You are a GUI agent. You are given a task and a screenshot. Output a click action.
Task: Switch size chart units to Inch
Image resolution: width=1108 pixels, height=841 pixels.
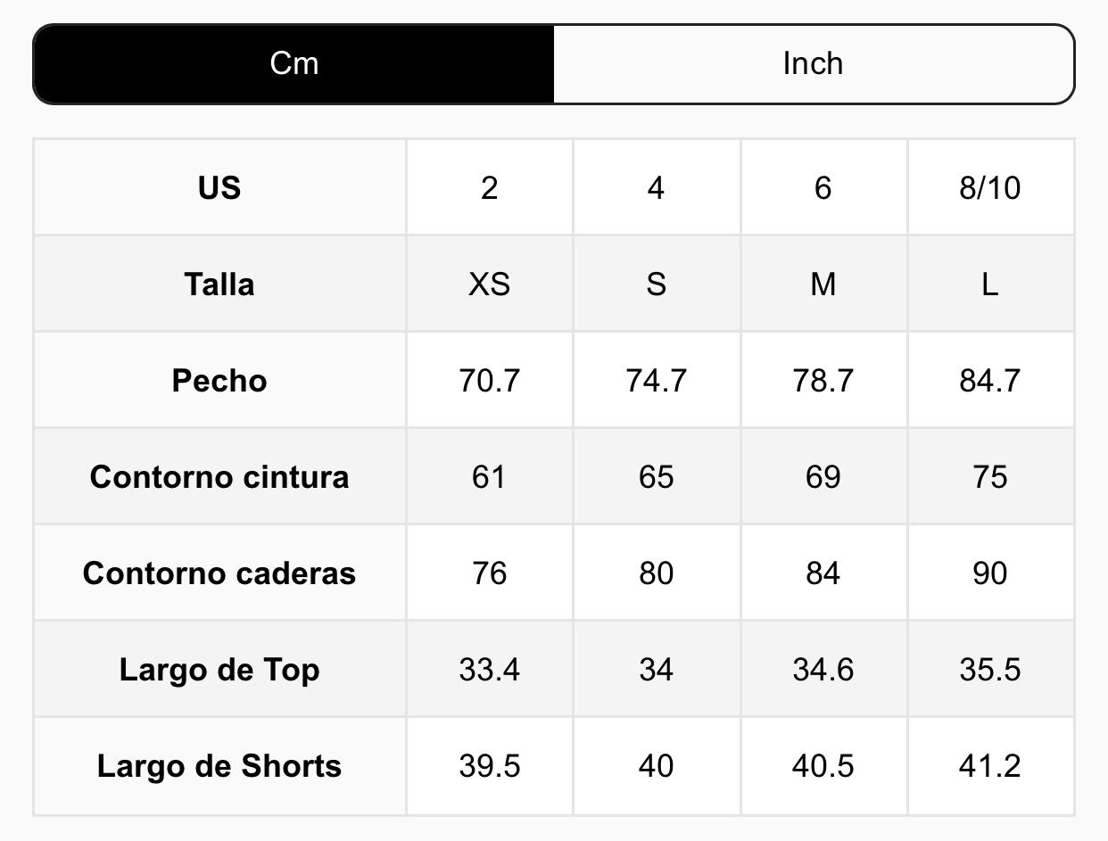coord(813,64)
